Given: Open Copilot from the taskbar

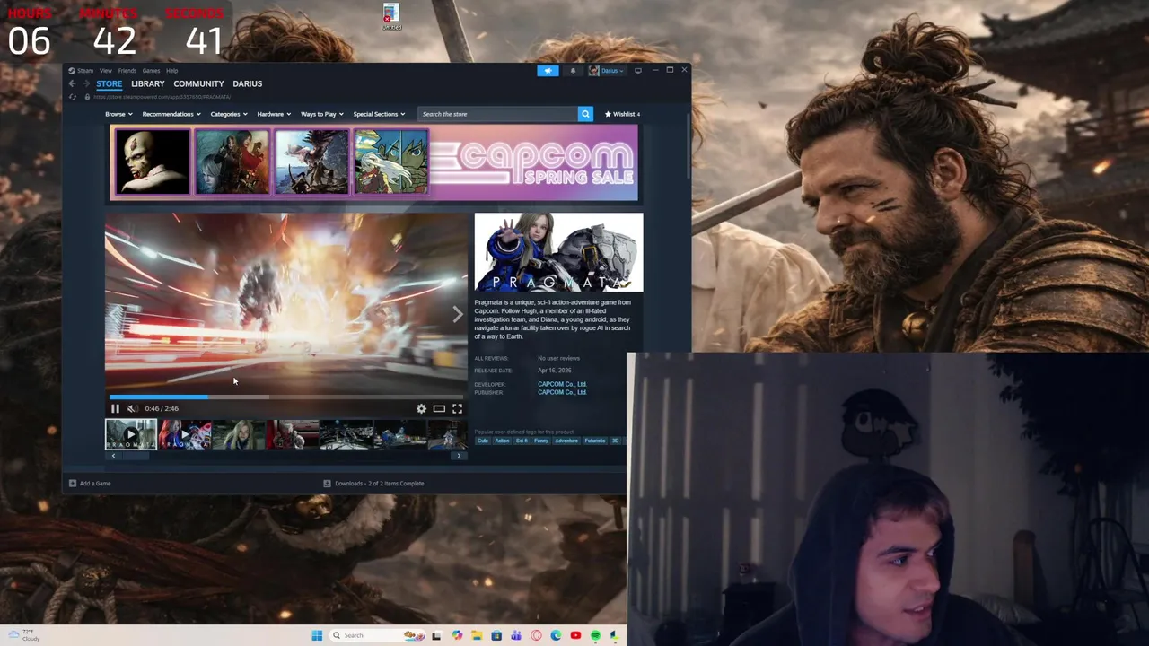Looking at the screenshot, I should coord(457,635).
